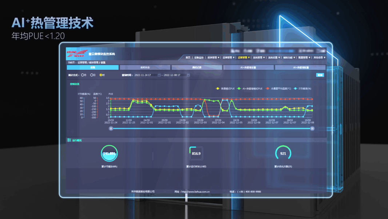Toggle yellow 普通模式PUE legend marker
Image resolution: width=388 pixels, height=219 pixels.
[x=217, y=89]
